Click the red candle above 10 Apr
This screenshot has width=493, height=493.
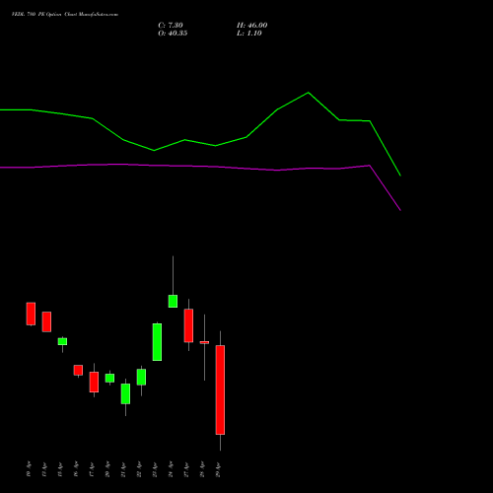click(31, 314)
